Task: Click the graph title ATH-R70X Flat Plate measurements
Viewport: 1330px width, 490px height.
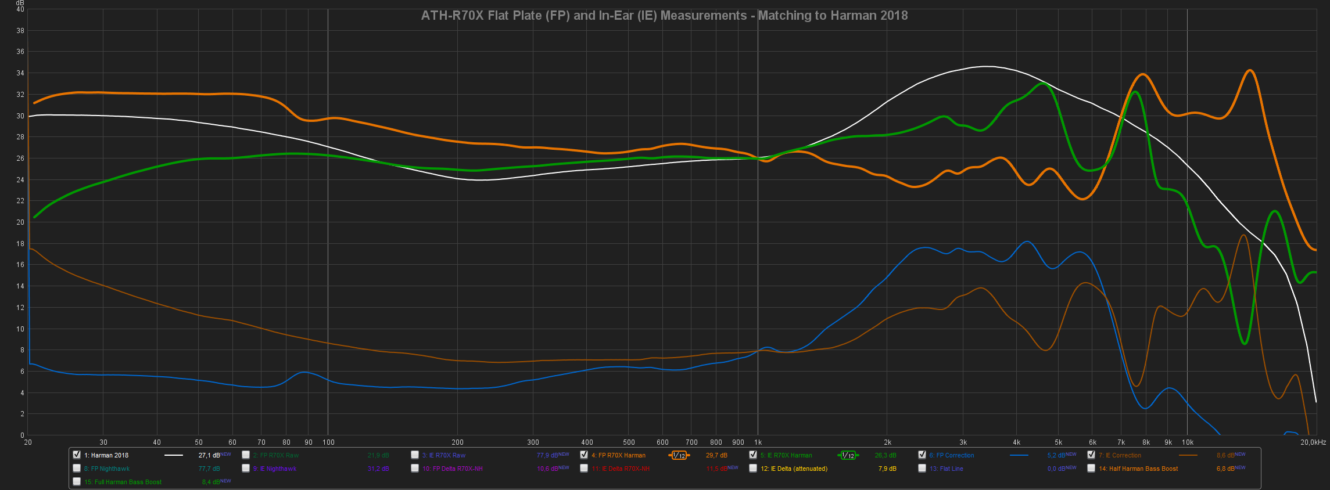Action: point(664,16)
